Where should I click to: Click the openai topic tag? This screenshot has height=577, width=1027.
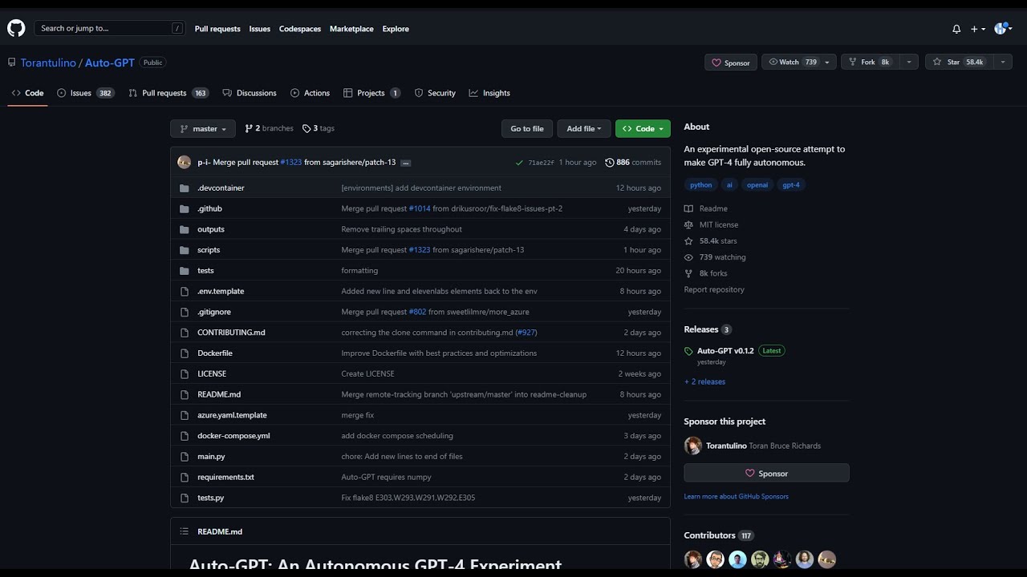pos(757,185)
